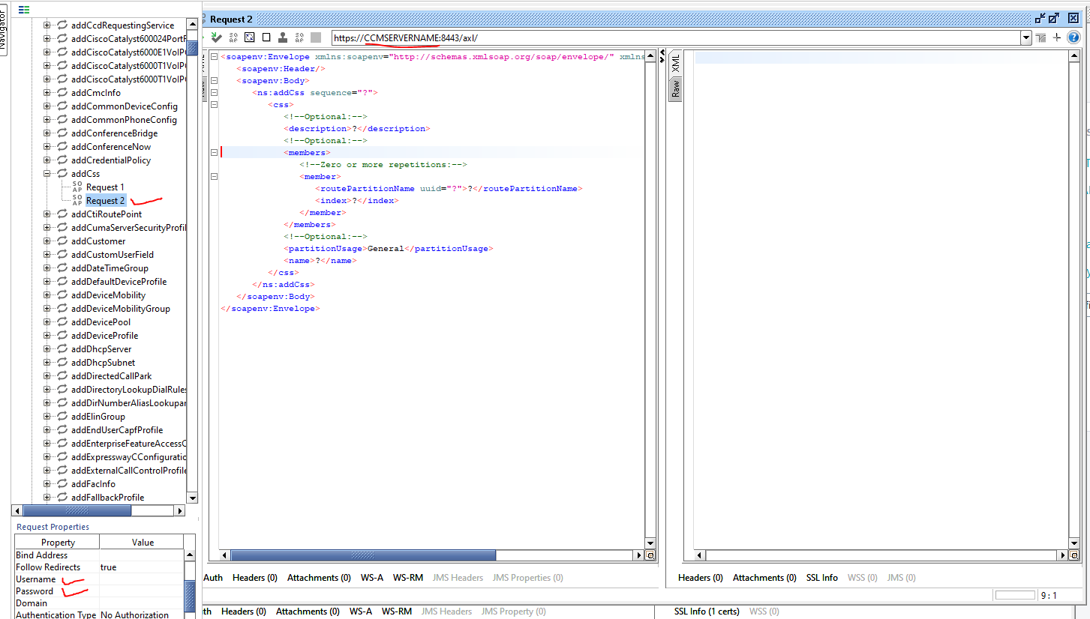This screenshot has height=619, width=1090.
Task: Click the stamp-shaped add-to-testcase icon
Action: (x=283, y=37)
